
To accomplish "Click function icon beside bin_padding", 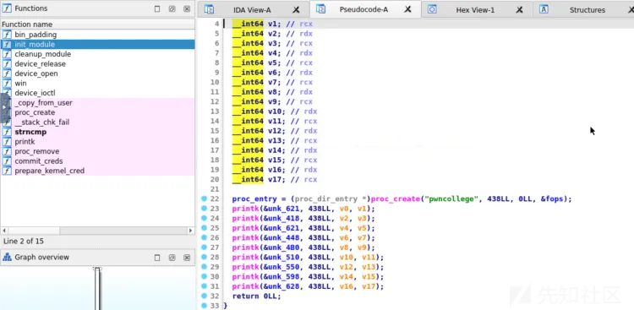I will point(7,35).
